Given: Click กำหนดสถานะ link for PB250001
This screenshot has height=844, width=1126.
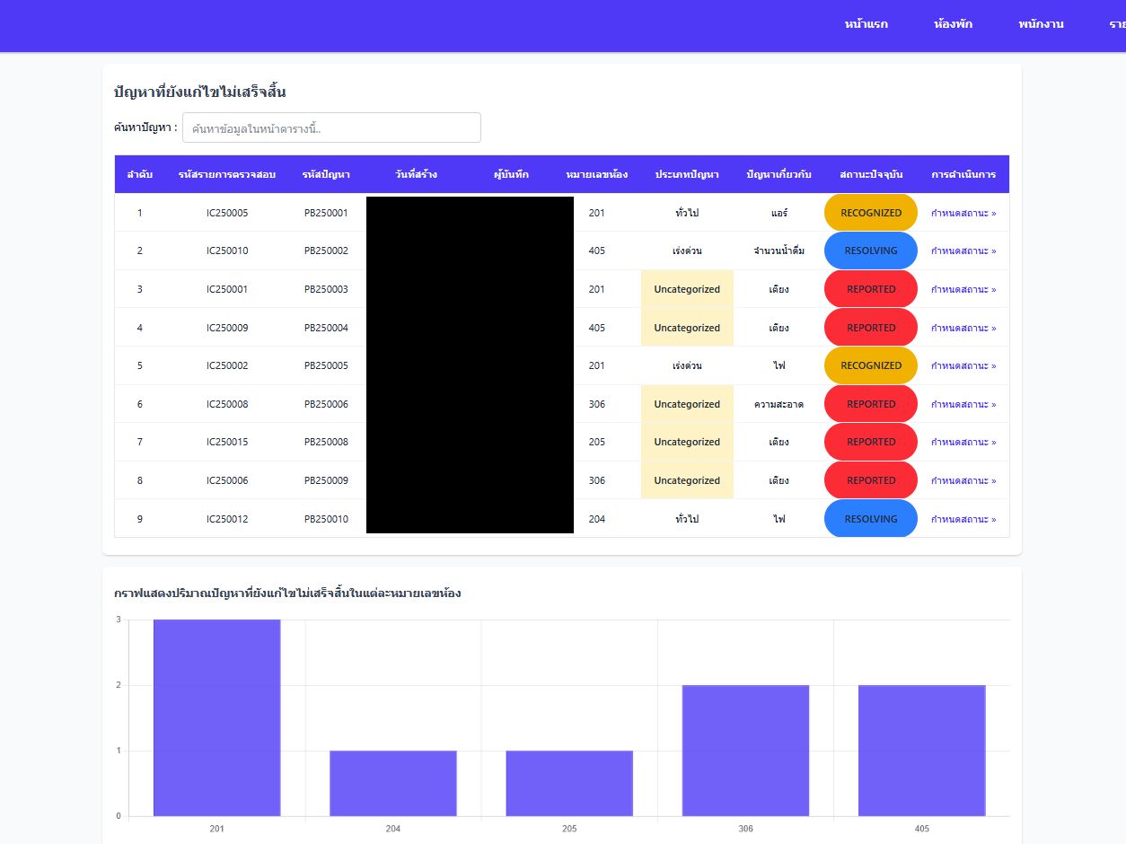Looking at the screenshot, I should [963, 213].
